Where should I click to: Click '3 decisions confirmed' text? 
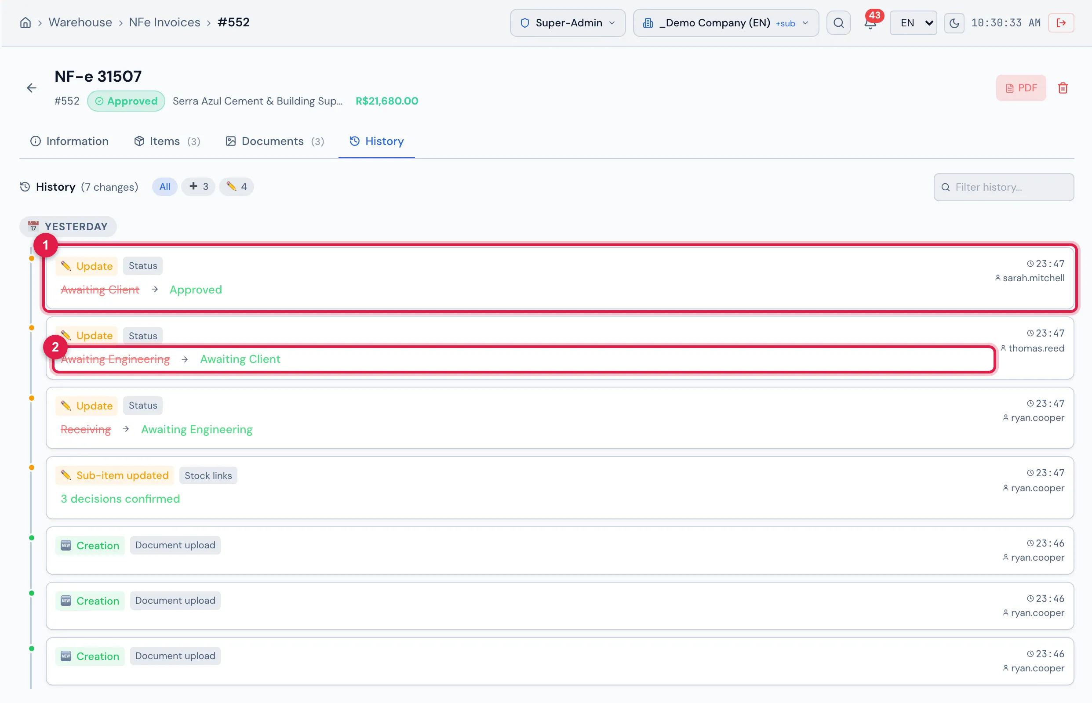(x=120, y=499)
